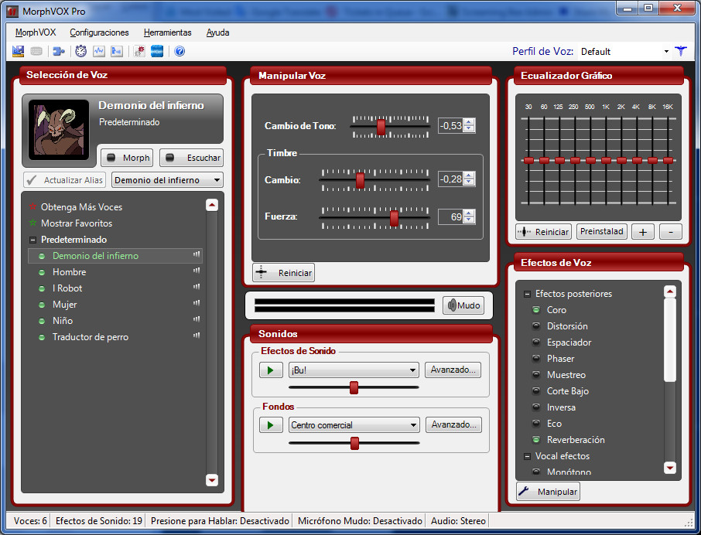Viewport: 701px width, 535px height.
Task: Collapse the Predeterminado voice group
Action: click(32, 240)
